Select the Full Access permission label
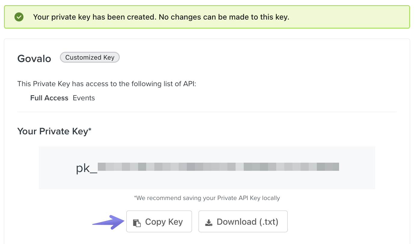This screenshot has width=417, height=244. pos(49,98)
